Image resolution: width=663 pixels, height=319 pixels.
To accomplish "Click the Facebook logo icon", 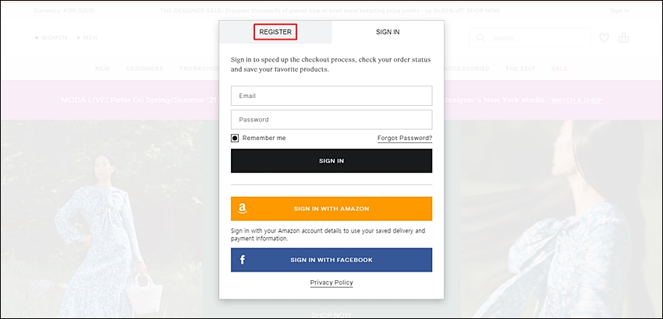I will tap(243, 260).
